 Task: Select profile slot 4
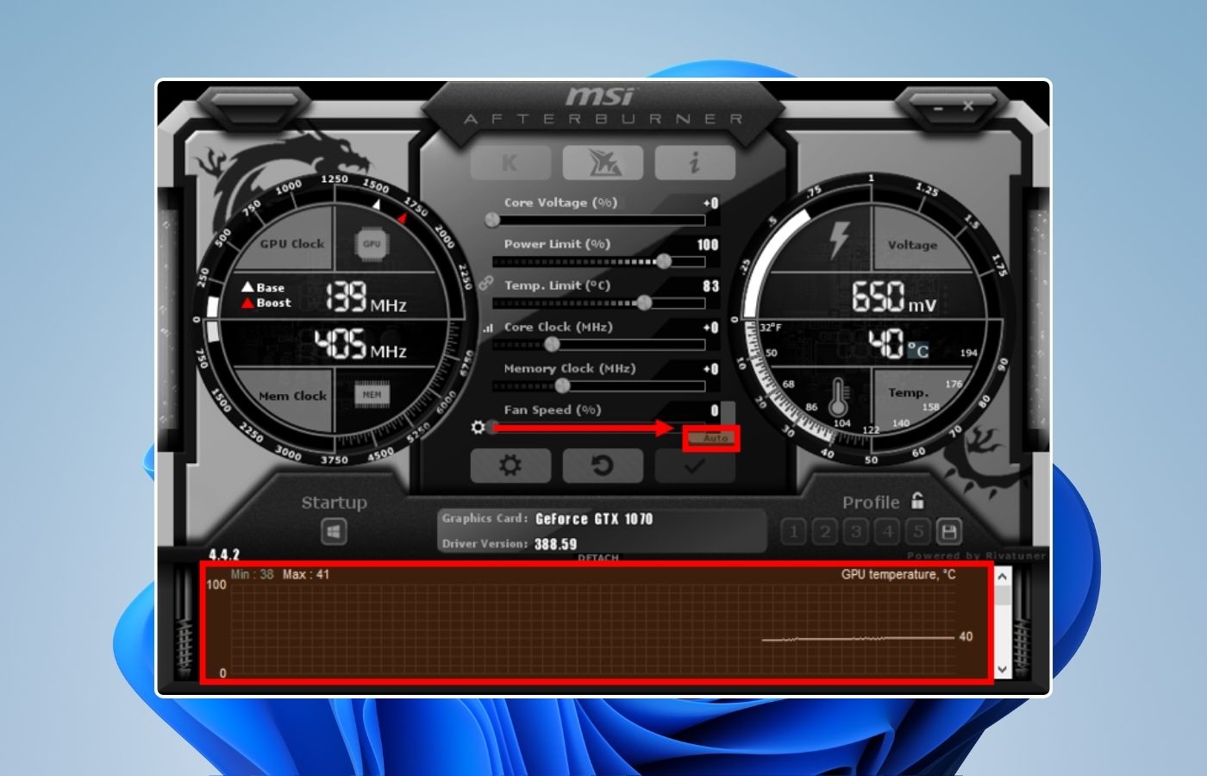tap(888, 531)
